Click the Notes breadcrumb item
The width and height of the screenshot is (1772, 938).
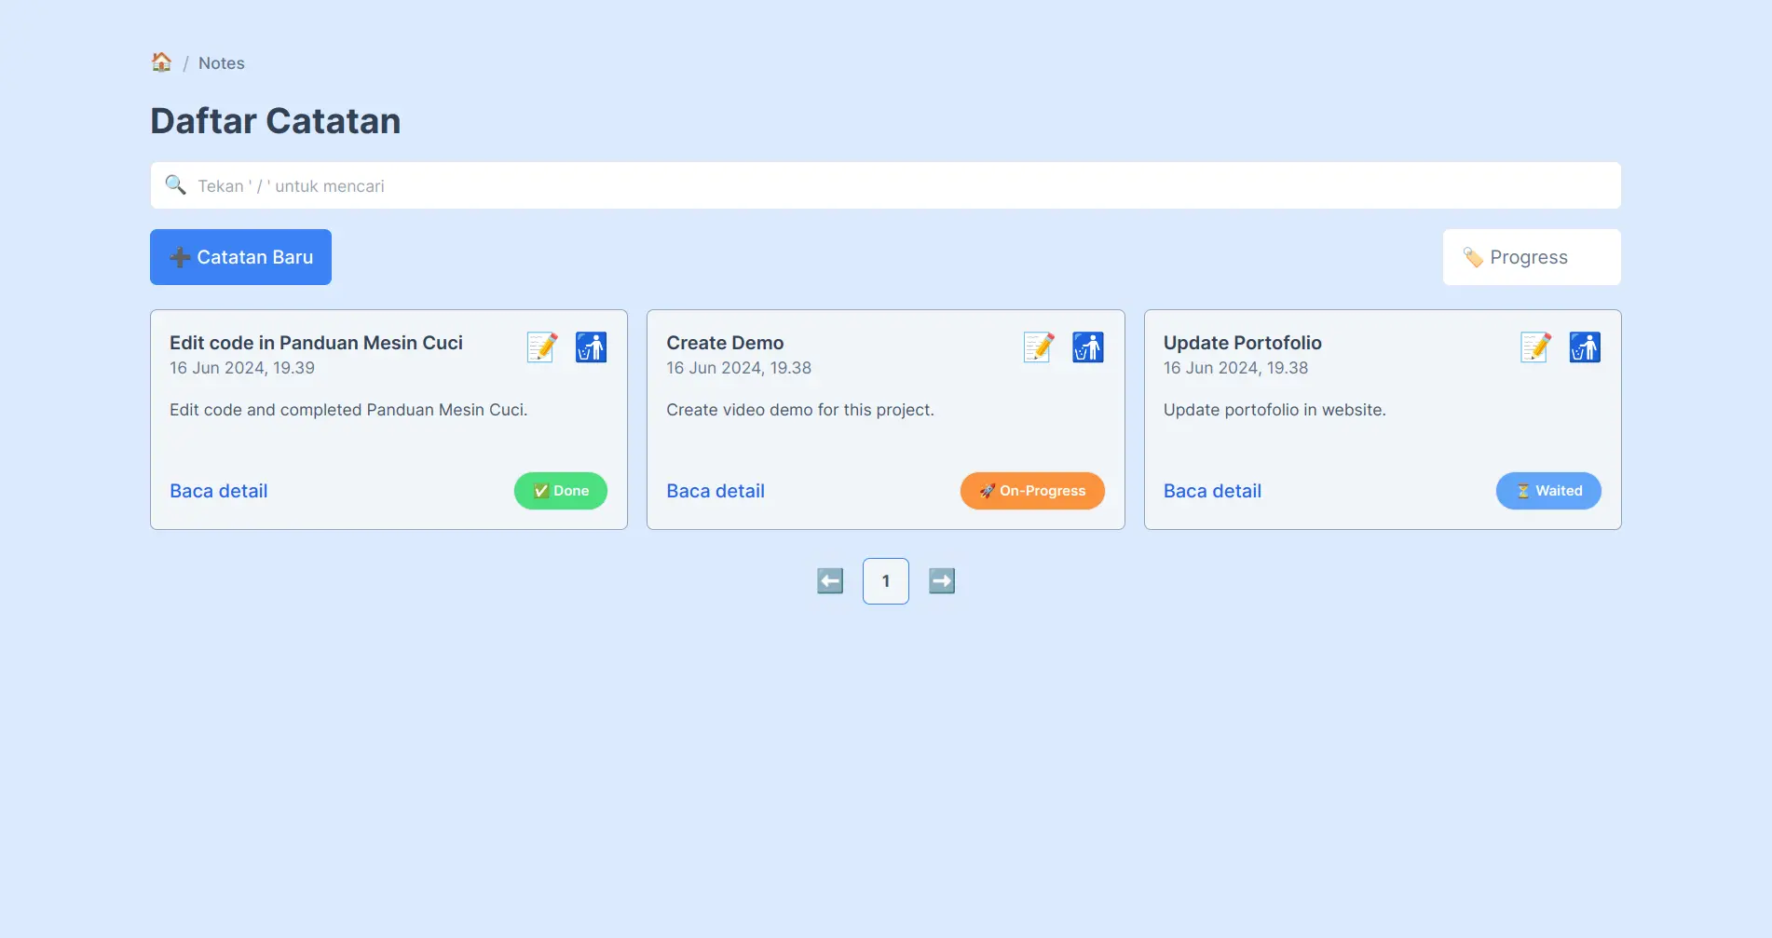(222, 63)
